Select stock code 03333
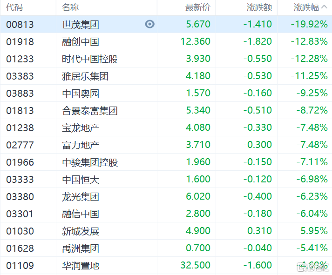Screen dimensions: 332x275 [x=20, y=180]
